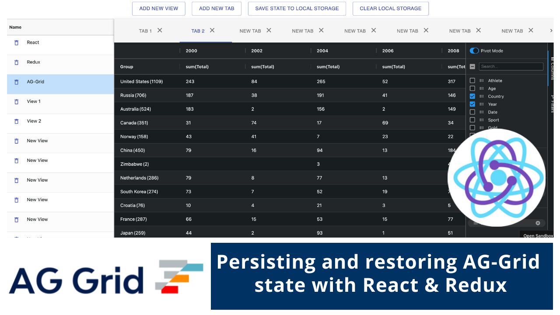
Task: Delete the React view with trash icon
Action: point(17,42)
